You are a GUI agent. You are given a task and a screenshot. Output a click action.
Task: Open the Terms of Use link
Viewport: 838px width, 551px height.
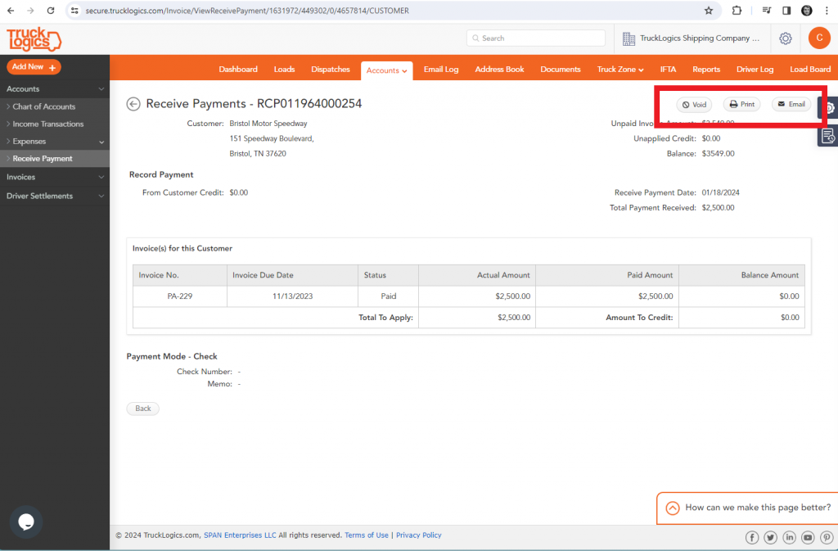(366, 535)
